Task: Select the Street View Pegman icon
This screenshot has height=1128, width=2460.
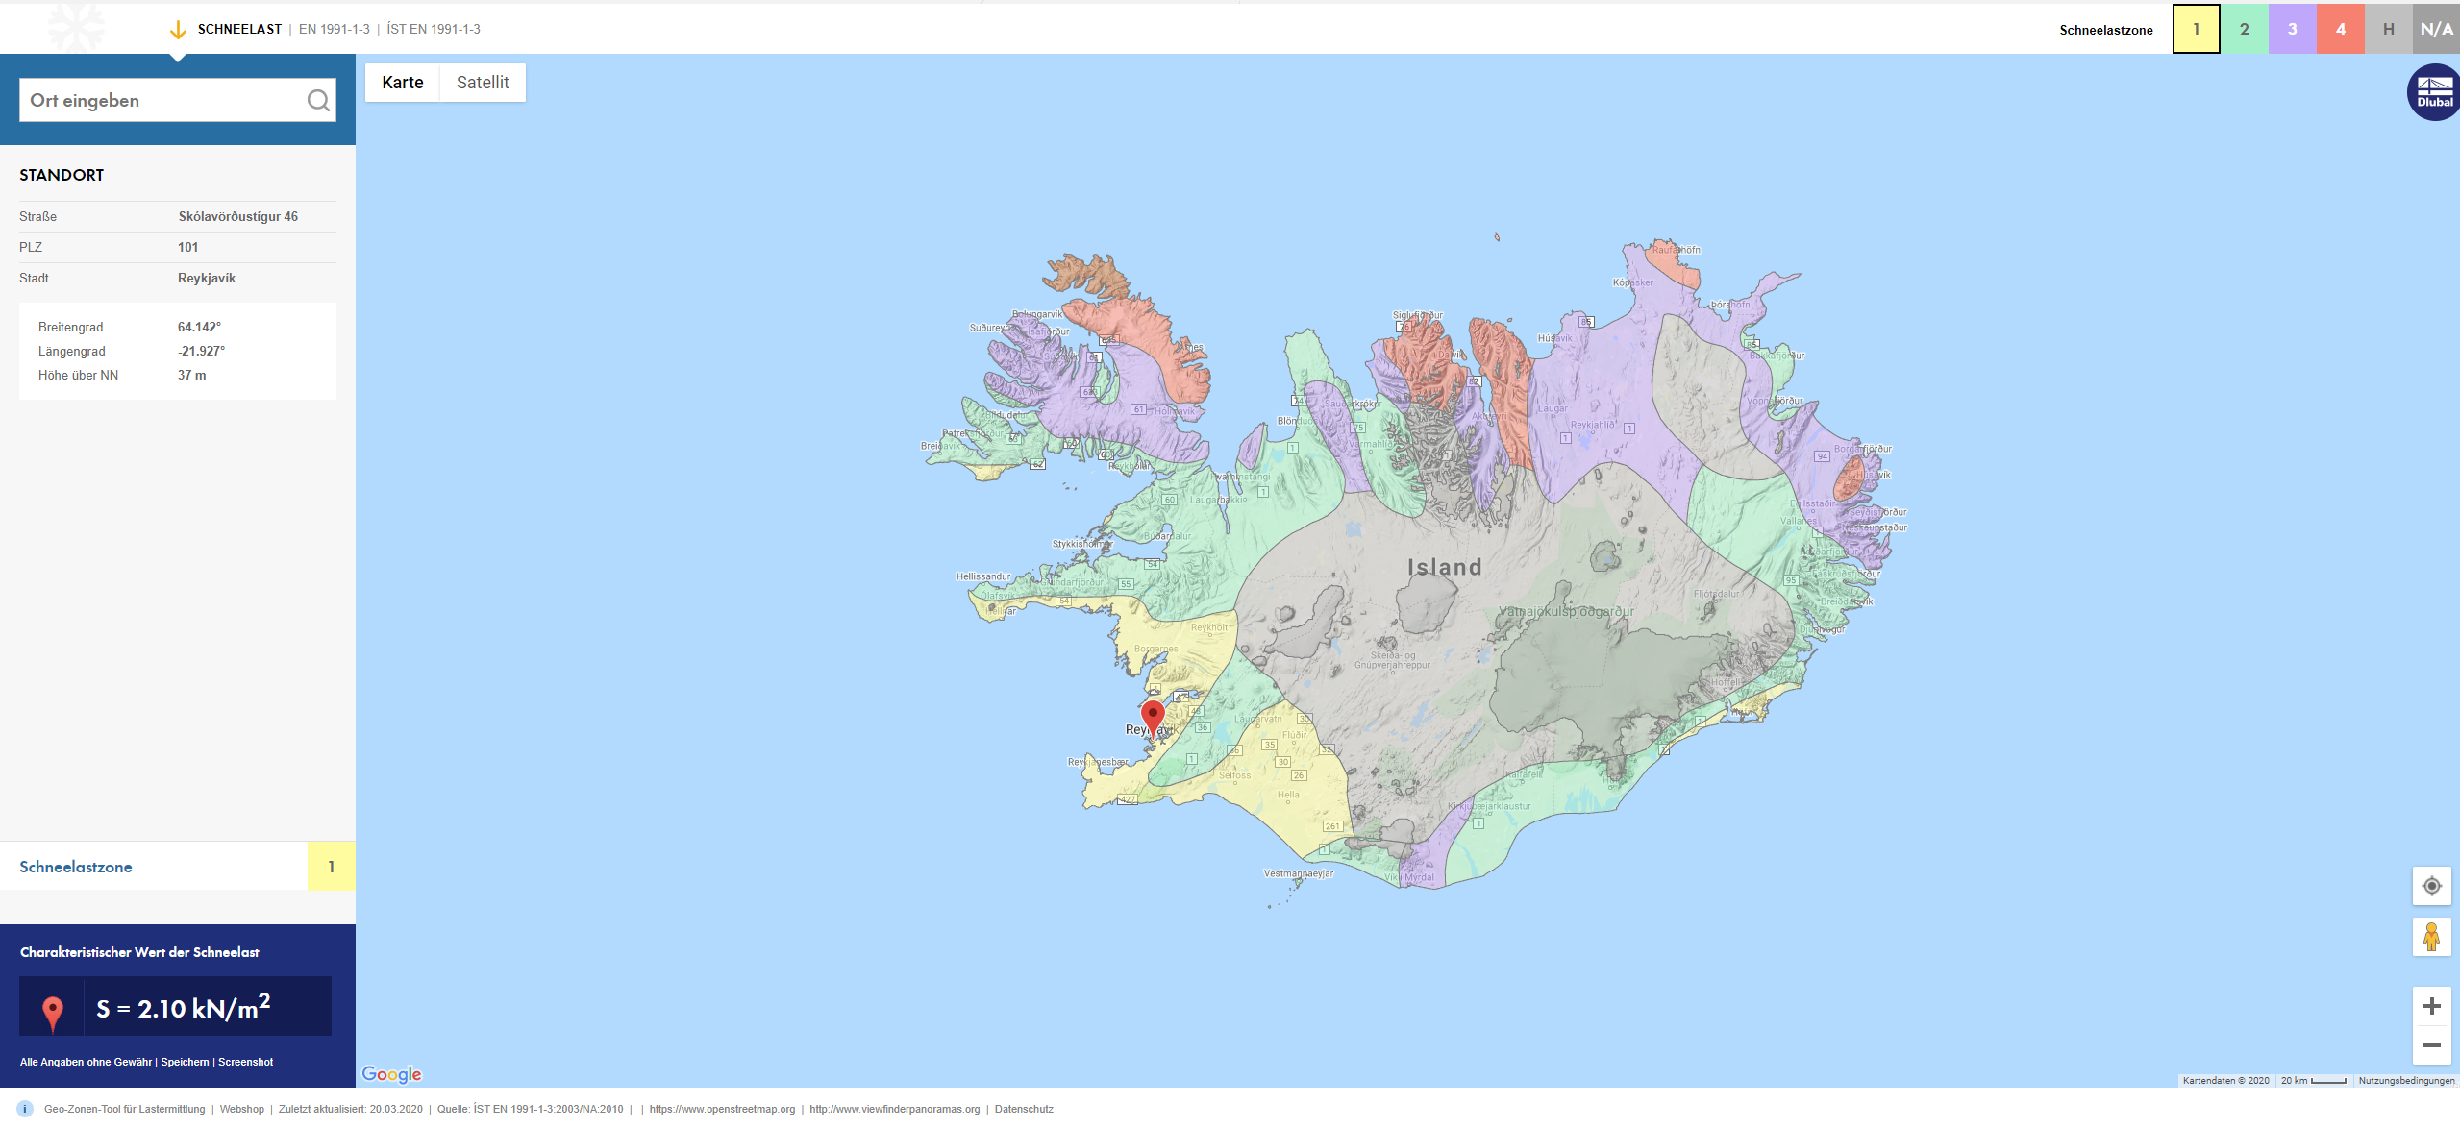Action: point(2432,937)
